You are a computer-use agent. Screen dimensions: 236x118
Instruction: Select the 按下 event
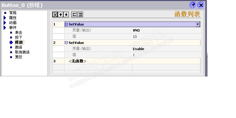18,37
